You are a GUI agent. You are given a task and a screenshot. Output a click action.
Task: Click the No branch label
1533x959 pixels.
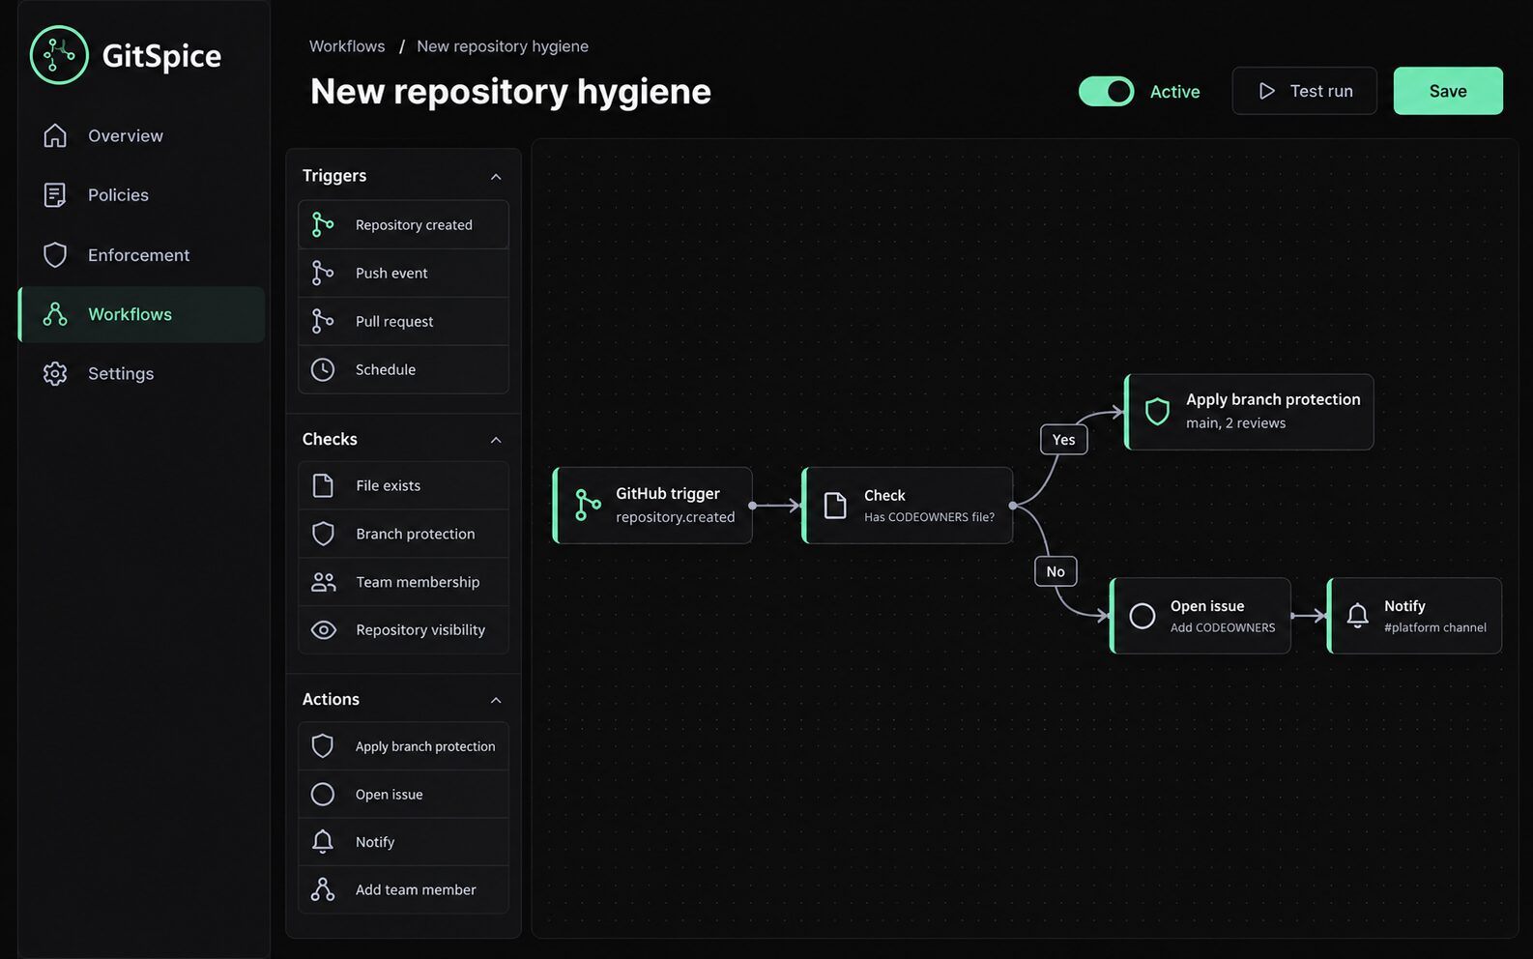click(1056, 571)
